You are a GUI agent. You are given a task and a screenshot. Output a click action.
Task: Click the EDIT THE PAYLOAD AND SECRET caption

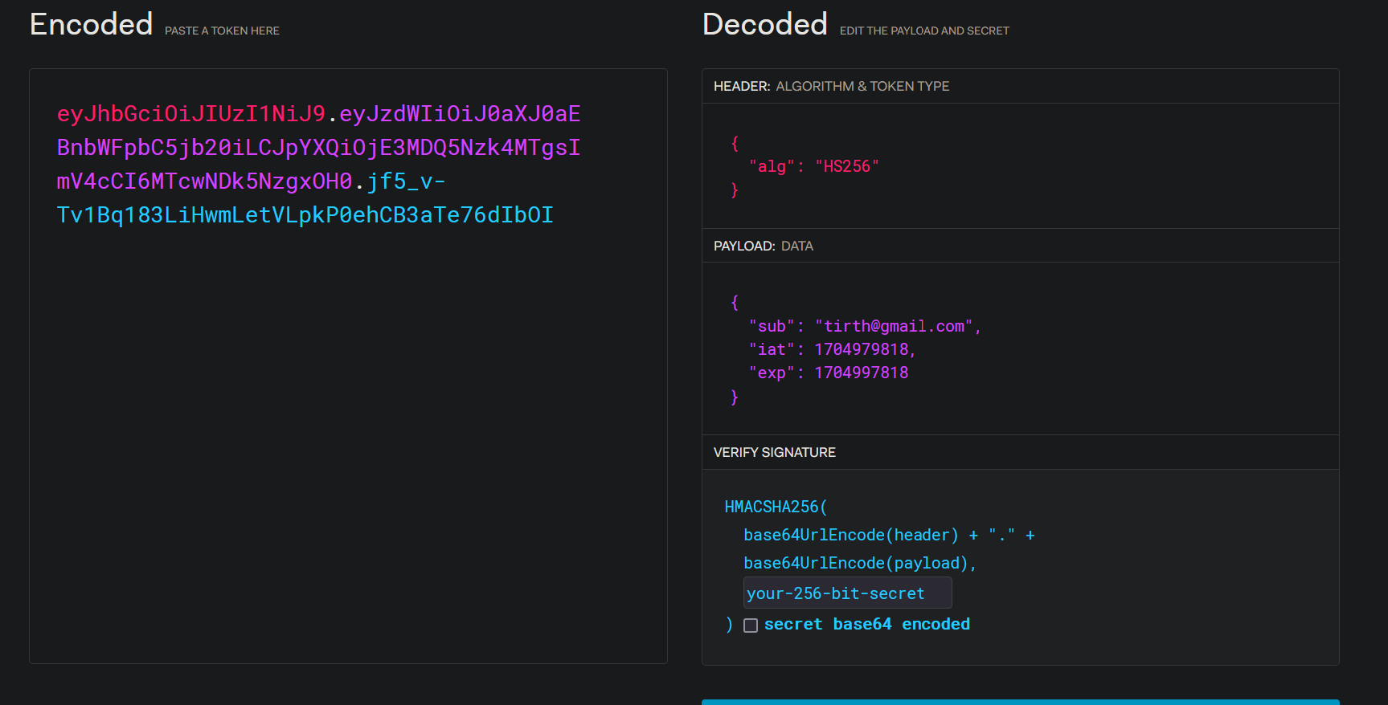point(924,31)
